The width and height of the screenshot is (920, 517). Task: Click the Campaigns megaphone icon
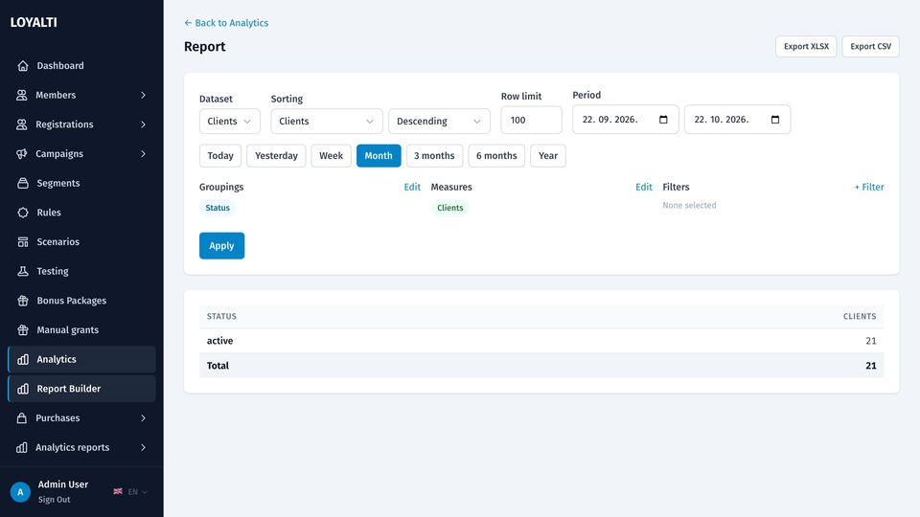tap(22, 153)
